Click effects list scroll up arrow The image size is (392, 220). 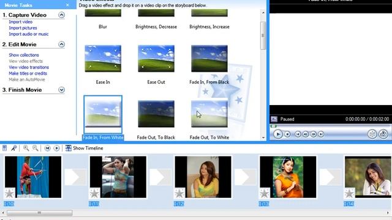(263, 12)
